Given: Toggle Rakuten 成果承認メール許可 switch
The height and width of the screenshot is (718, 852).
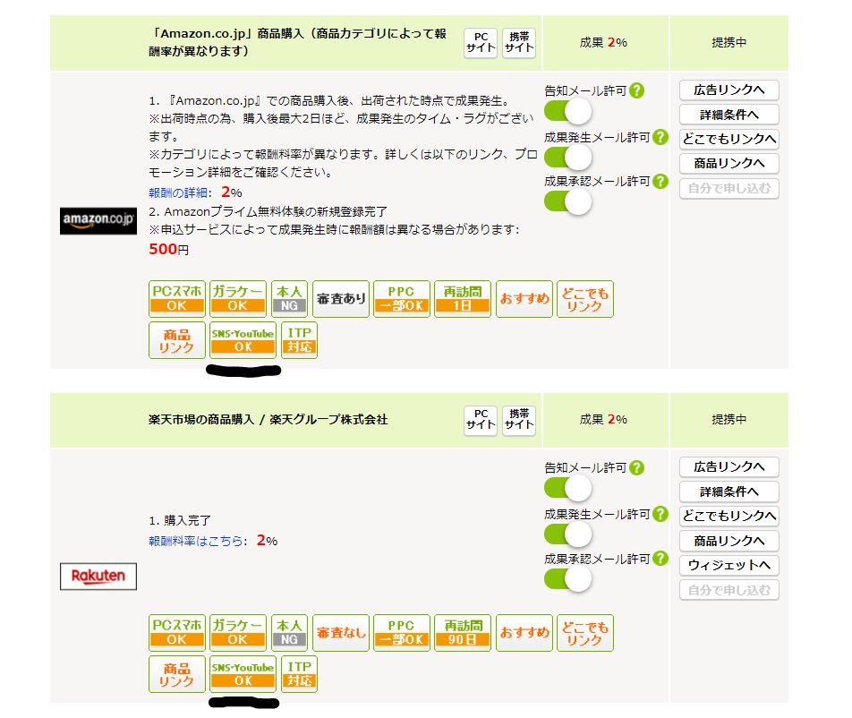Looking at the screenshot, I should click(567, 579).
